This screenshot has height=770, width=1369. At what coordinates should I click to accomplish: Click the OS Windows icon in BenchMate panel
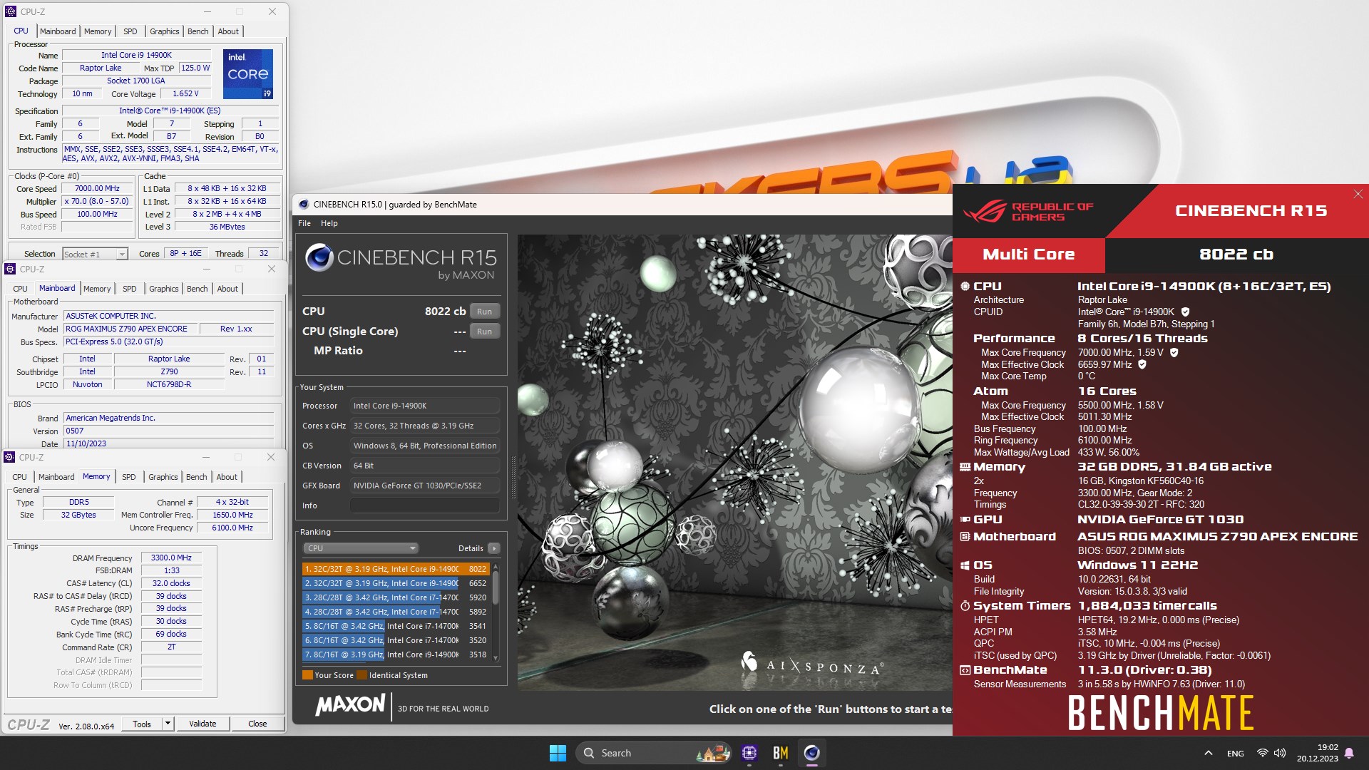[x=965, y=565]
